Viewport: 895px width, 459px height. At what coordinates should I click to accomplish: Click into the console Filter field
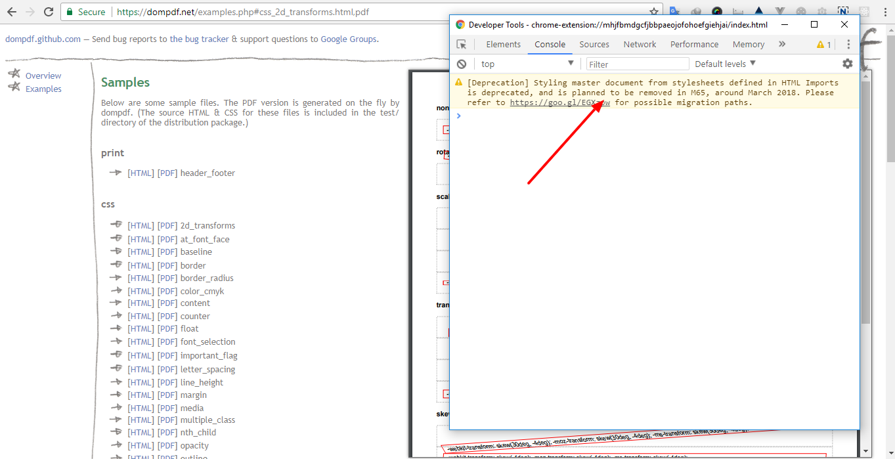click(x=637, y=64)
